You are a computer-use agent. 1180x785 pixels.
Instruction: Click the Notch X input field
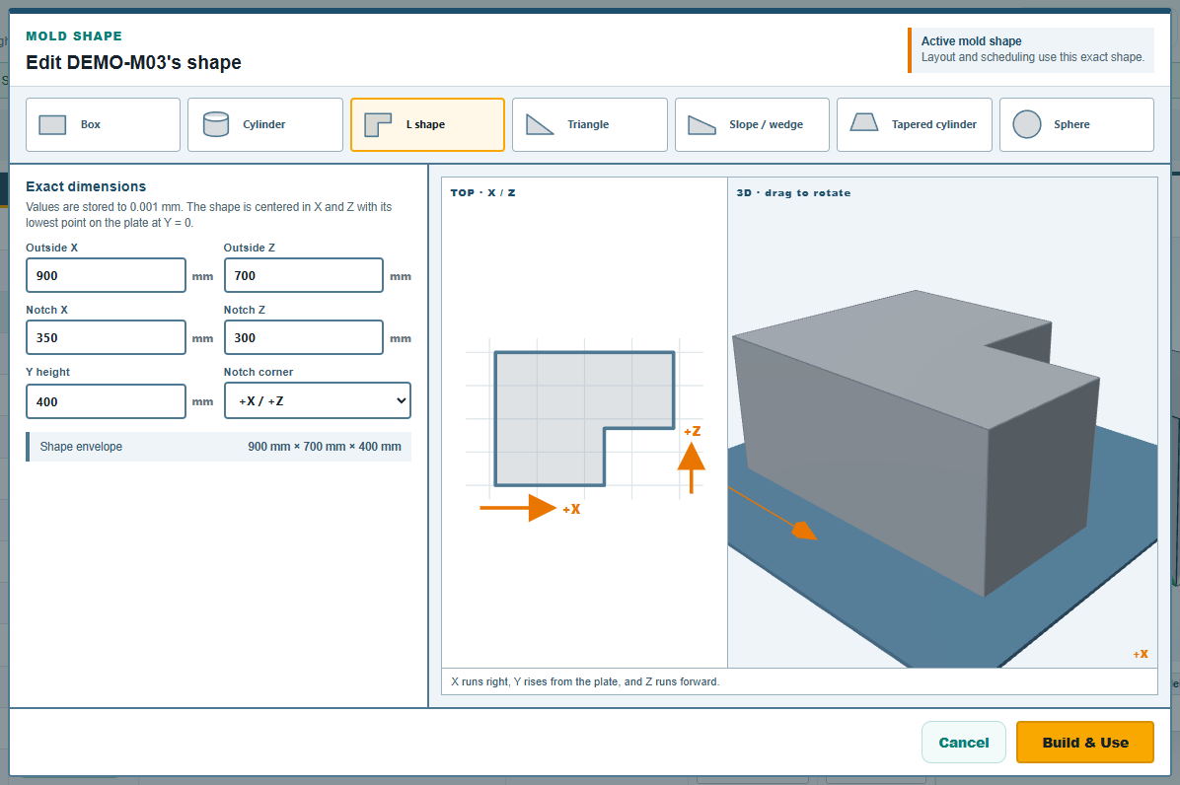(x=106, y=337)
